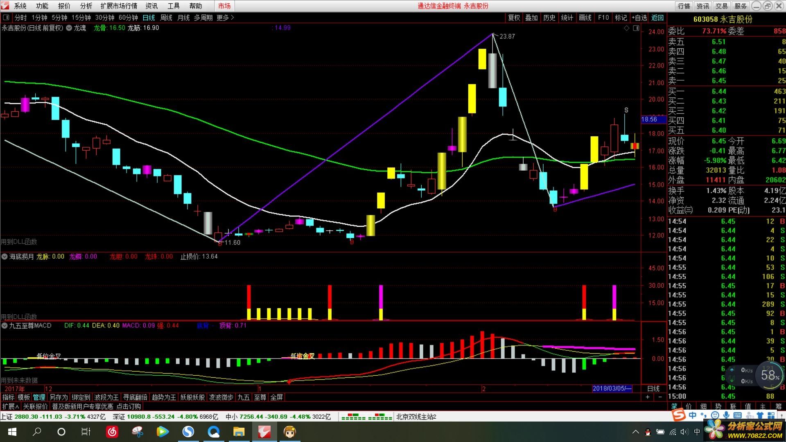The width and height of the screenshot is (786, 442).
Task: Open the 报价 menu
Action: [x=64, y=6]
